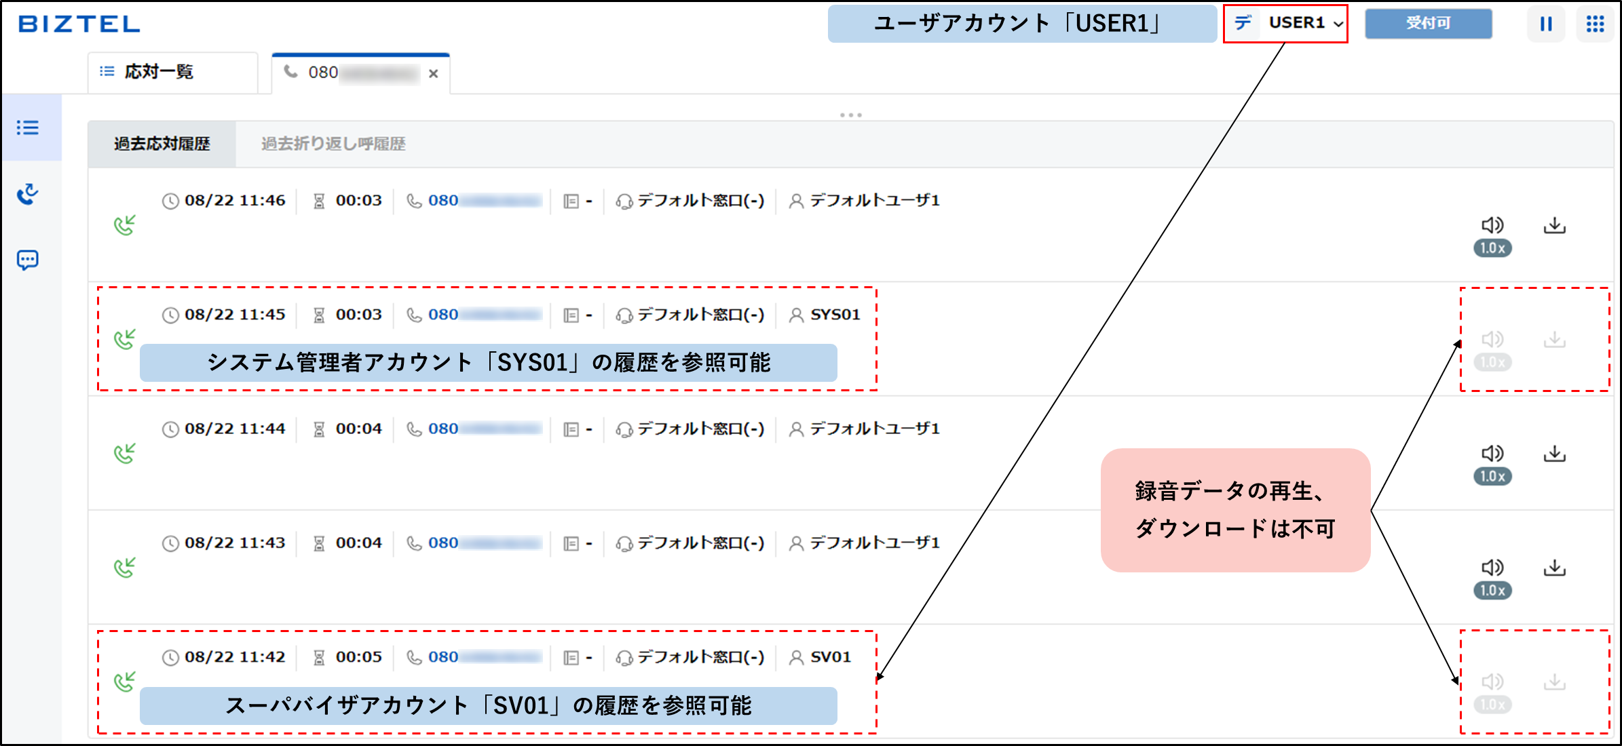Play recording for the 11:43 call
The image size is (1622, 746).
(1492, 567)
